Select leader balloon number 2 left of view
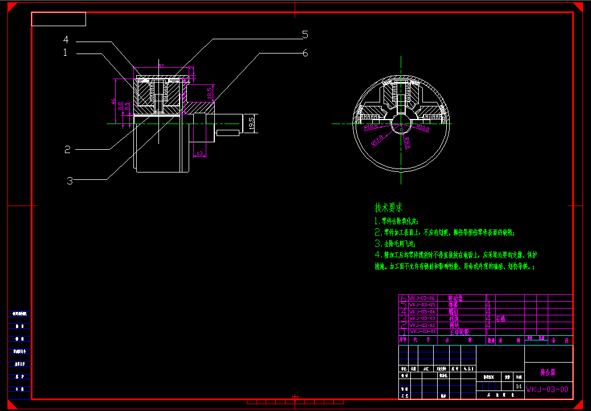 [x=67, y=149]
